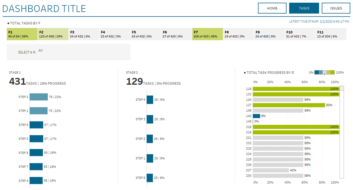Click the grey bar for R 136
The image size is (353, 190).
(278, 111)
